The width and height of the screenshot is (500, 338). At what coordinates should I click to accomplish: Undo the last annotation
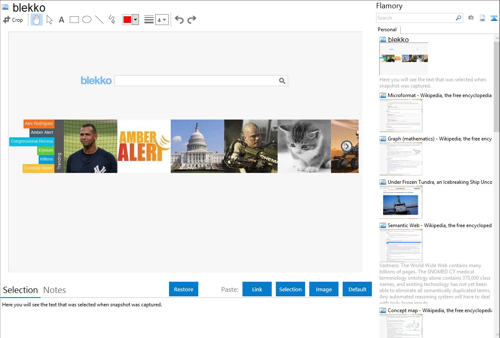tap(179, 20)
